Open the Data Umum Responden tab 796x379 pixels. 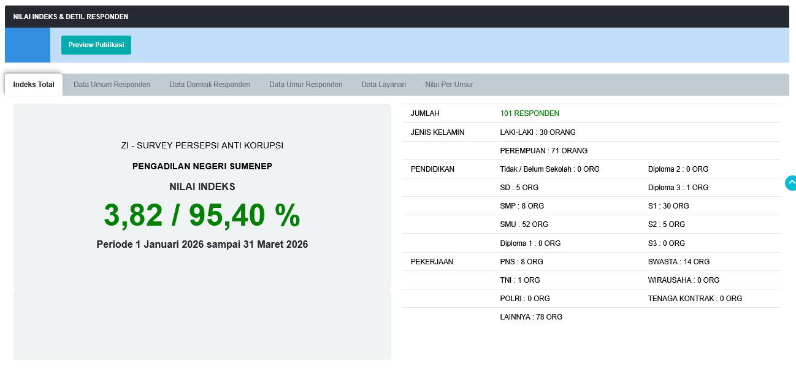112,85
